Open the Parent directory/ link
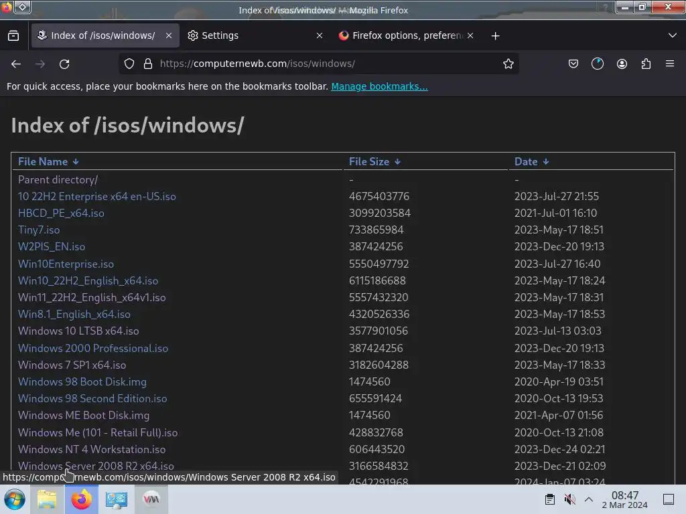 pyautogui.click(x=58, y=179)
